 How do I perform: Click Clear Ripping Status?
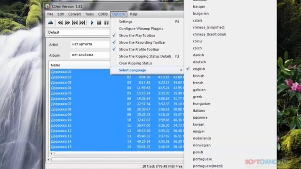pyautogui.click(x=147, y=63)
